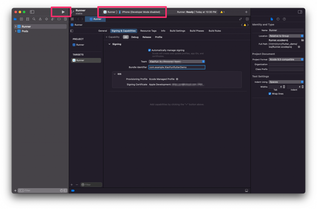Screen dimensions: 317x209
Task: Expand the Pods project in navigator
Action: click(x=15, y=31)
